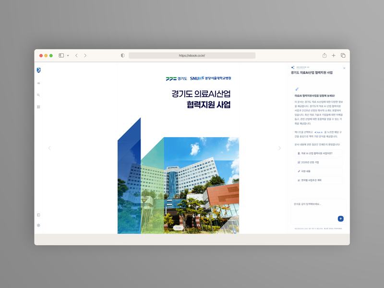Focus the AI question input box
Viewport: 384px width, 288px height.
click(319, 212)
